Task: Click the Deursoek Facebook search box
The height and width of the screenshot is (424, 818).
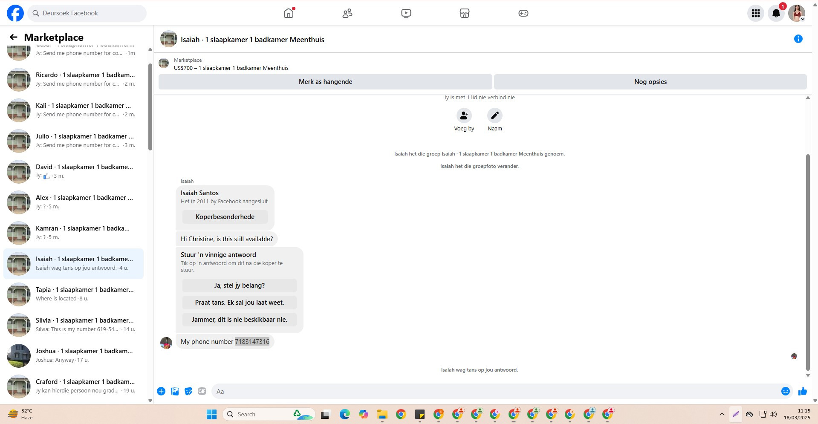Action: coord(87,13)
